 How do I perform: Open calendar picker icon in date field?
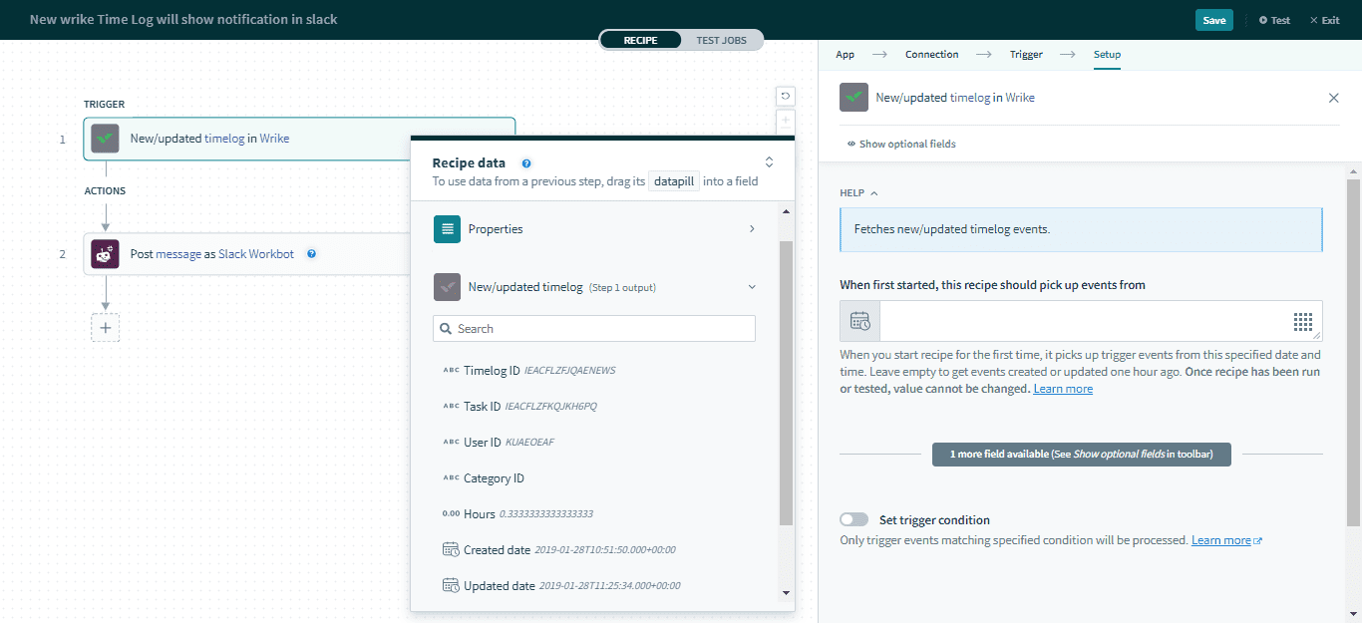[x=859, y=321]
